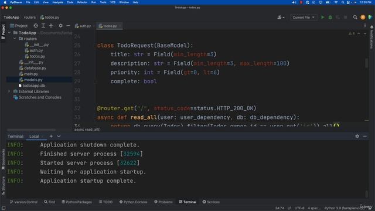Open the Navigate menu

pos(57,2)
